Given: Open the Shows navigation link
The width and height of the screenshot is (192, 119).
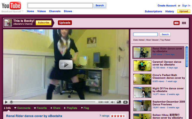Looking at the screenshot, I should [x=68, y=11].
